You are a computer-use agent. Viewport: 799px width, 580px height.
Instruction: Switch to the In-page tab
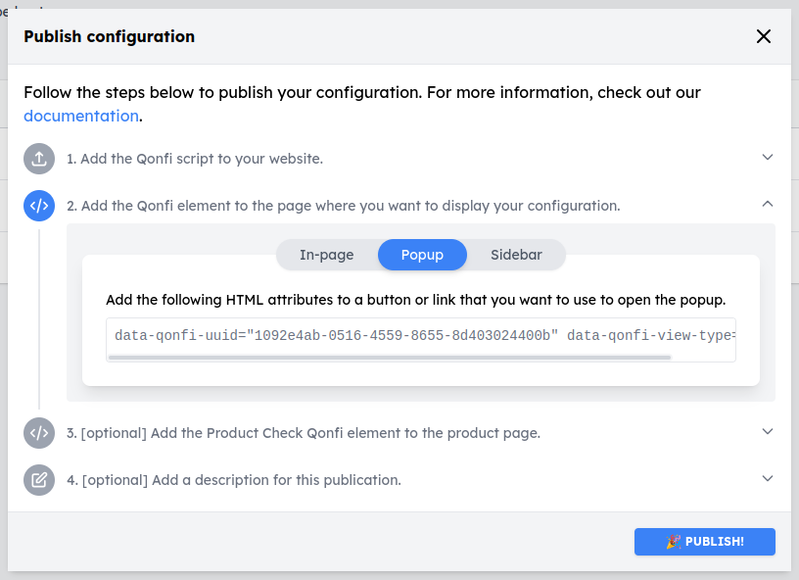(327, 255)
